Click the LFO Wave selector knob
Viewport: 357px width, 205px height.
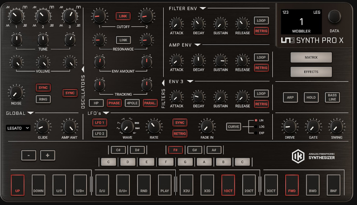127,127
